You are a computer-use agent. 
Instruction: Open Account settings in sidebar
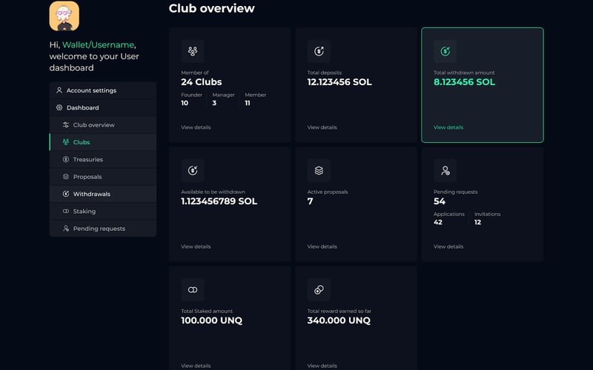(x=103, y=90)
